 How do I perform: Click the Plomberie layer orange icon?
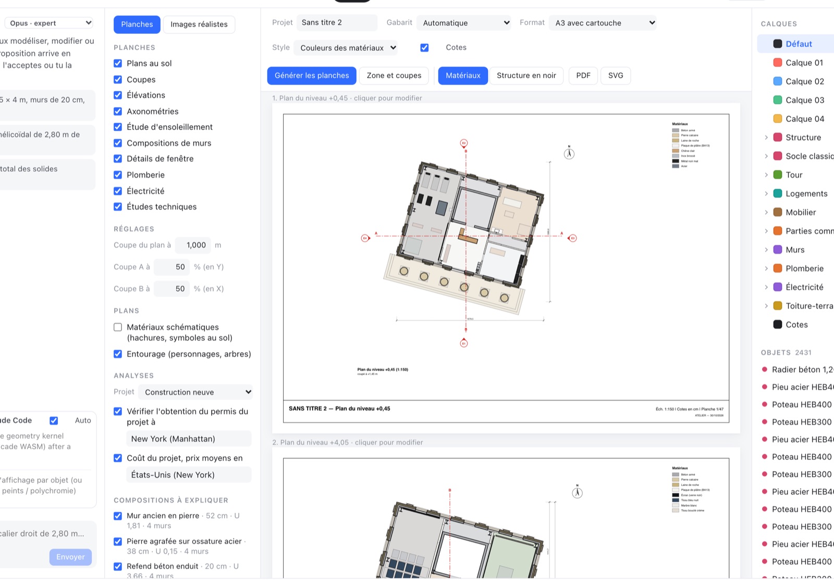pyautogui.click(x=778, y=268)
